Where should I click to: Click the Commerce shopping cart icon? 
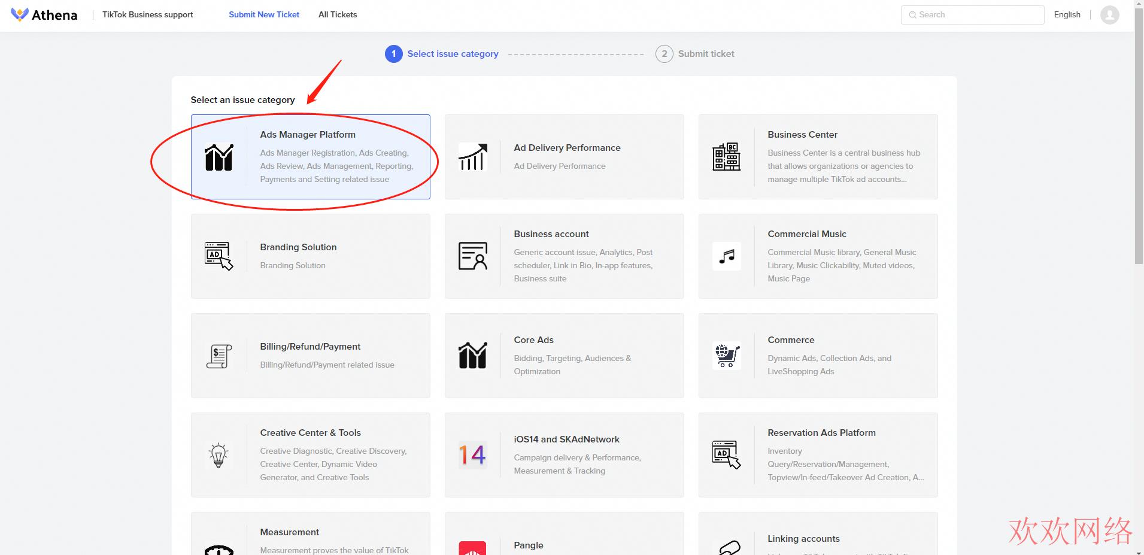pyautogui.click(x=727, y=356)
